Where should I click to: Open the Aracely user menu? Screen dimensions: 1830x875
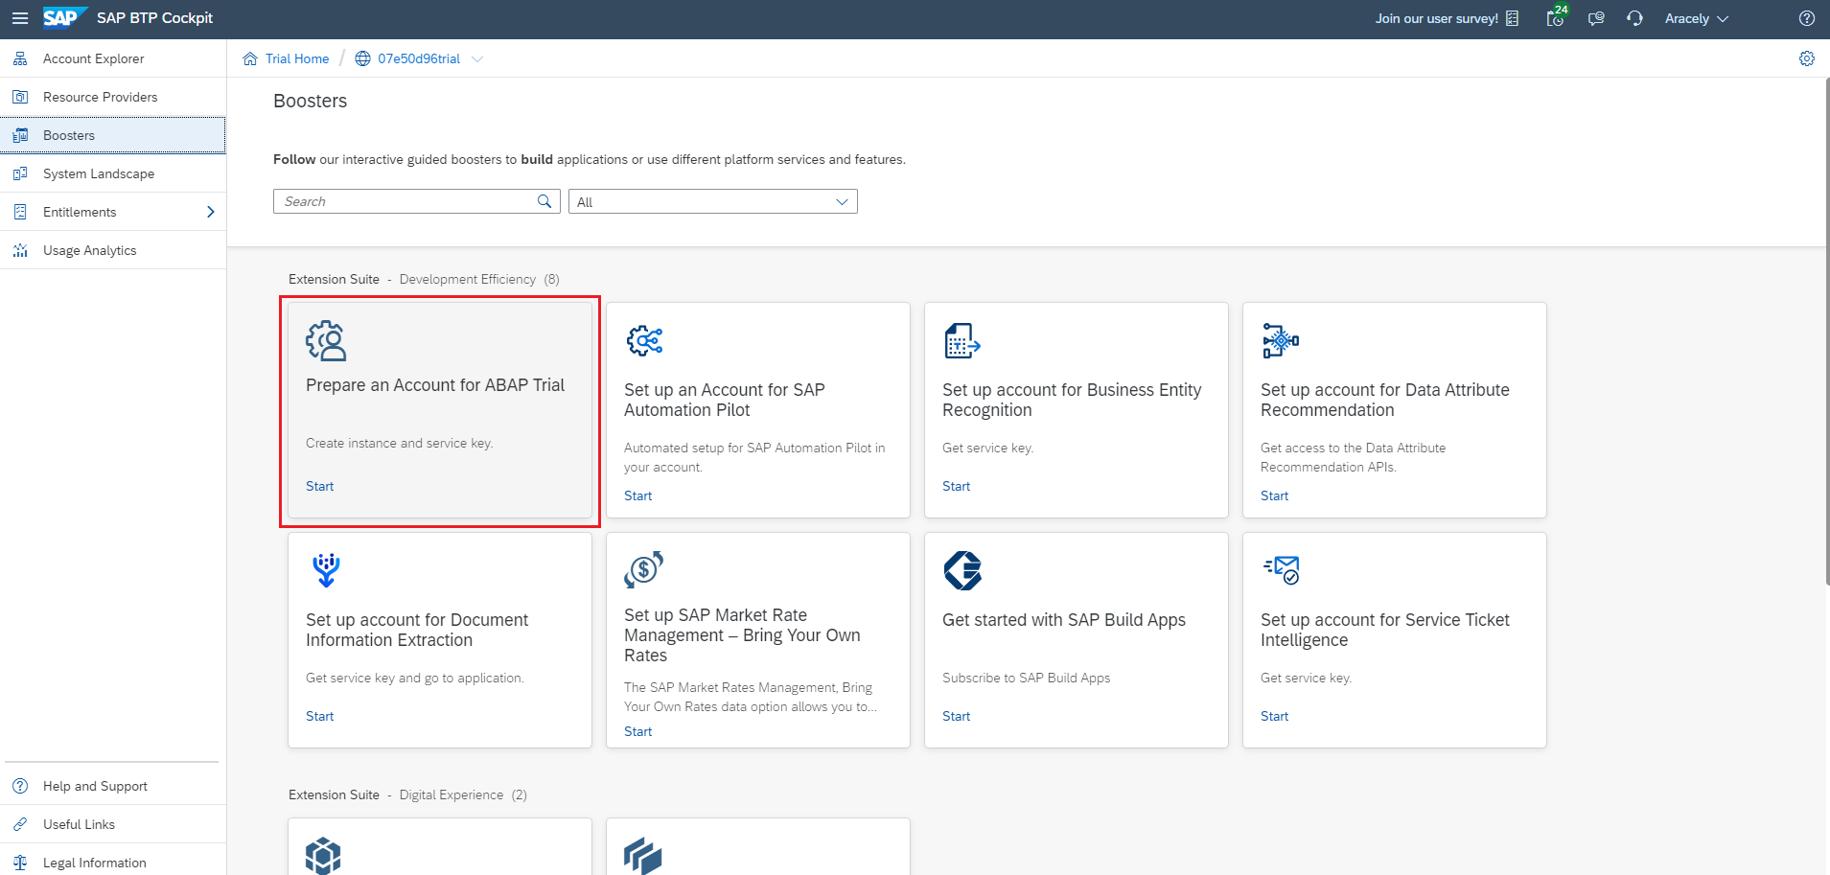coord(1697,18)
